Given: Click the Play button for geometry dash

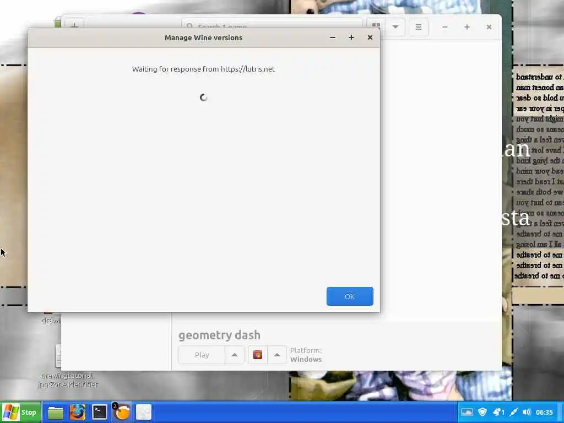Looking at the screenshot, I should tap(202, 355).
